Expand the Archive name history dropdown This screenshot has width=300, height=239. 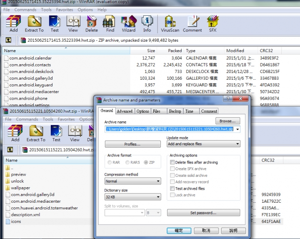click(237, 129)
